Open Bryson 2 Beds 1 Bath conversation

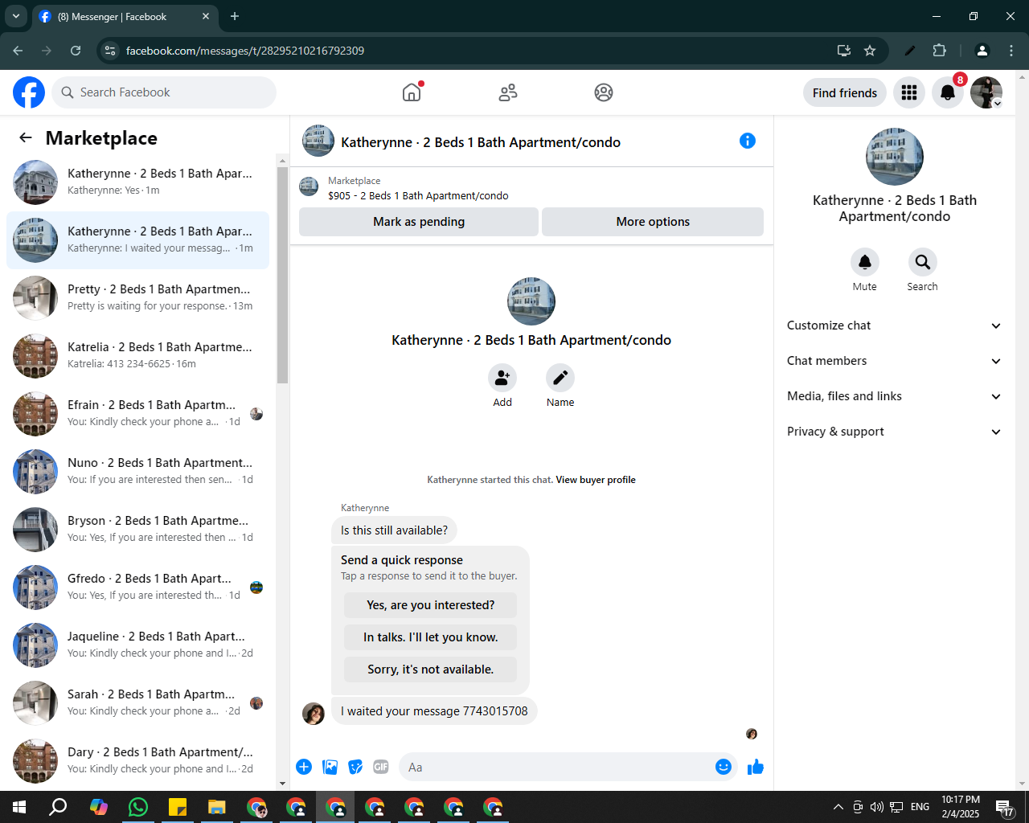[137, 530]
